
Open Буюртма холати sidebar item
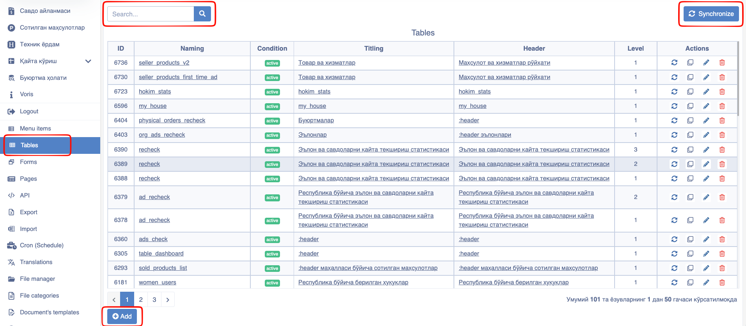tap(43, 78)
